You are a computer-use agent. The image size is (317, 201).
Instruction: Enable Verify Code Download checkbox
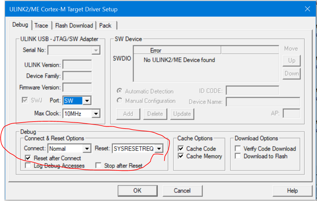point(238,149)
